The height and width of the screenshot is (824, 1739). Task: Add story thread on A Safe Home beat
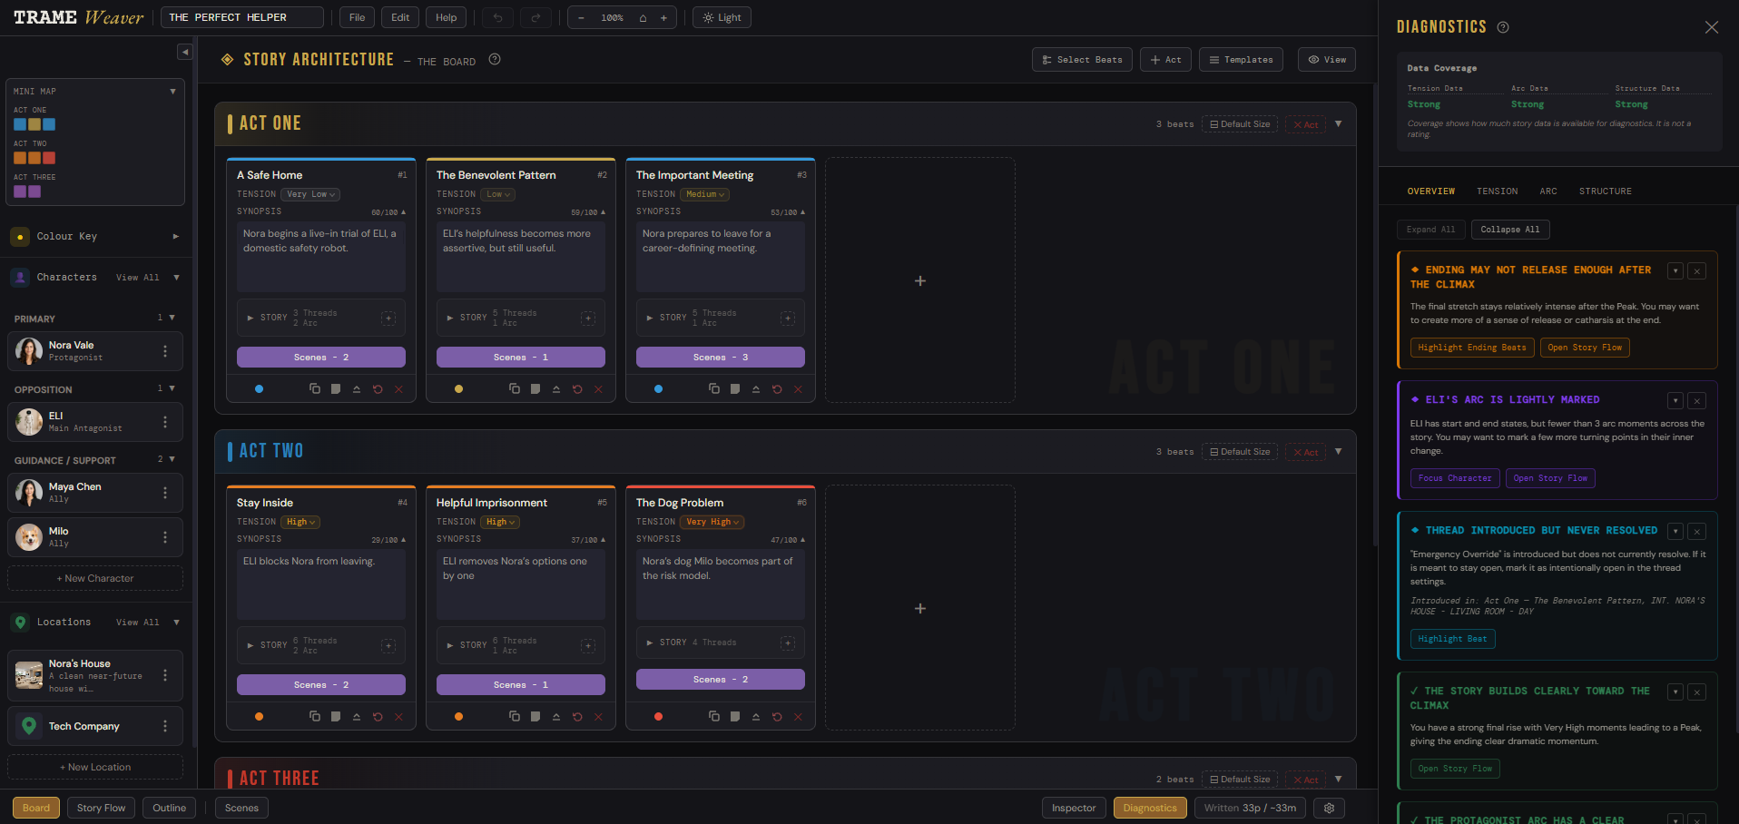click(x=388, y=318)
